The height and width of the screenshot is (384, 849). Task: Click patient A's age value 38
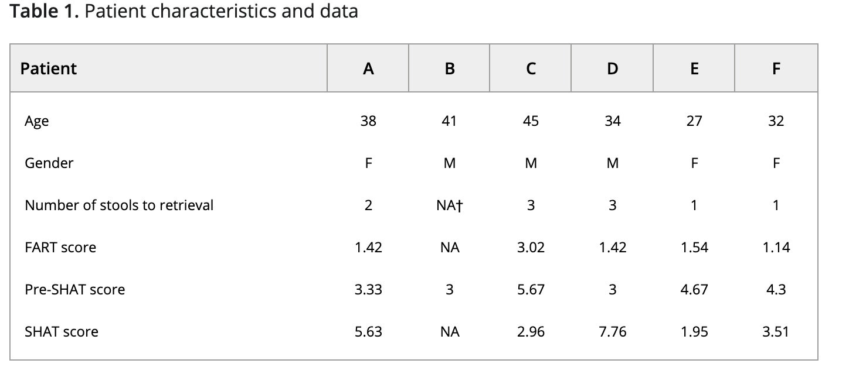pos(368,121)
